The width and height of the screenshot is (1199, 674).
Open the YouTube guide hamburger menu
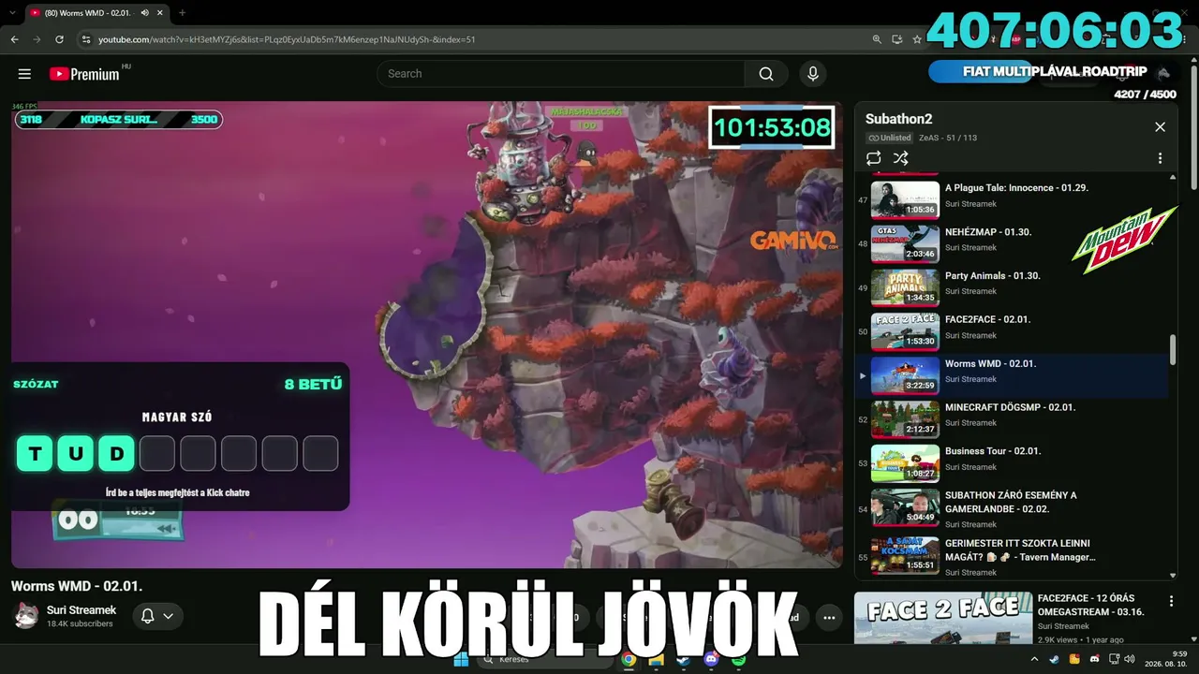24,74
